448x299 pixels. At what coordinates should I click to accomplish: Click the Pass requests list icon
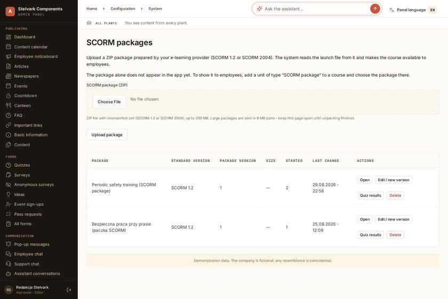pyautogui.click(x=9, y=214)
